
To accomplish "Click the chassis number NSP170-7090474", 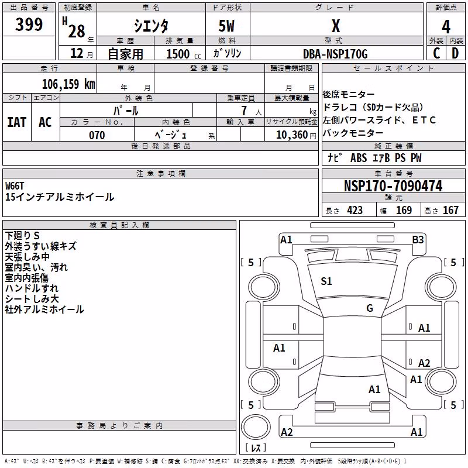I will pos(393,186).
